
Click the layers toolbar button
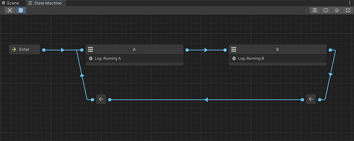click(337, 10)
